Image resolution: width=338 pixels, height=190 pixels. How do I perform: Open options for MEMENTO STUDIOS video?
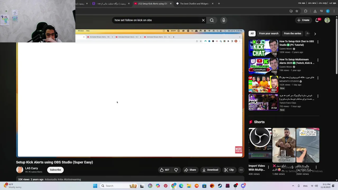coord(318,78)
